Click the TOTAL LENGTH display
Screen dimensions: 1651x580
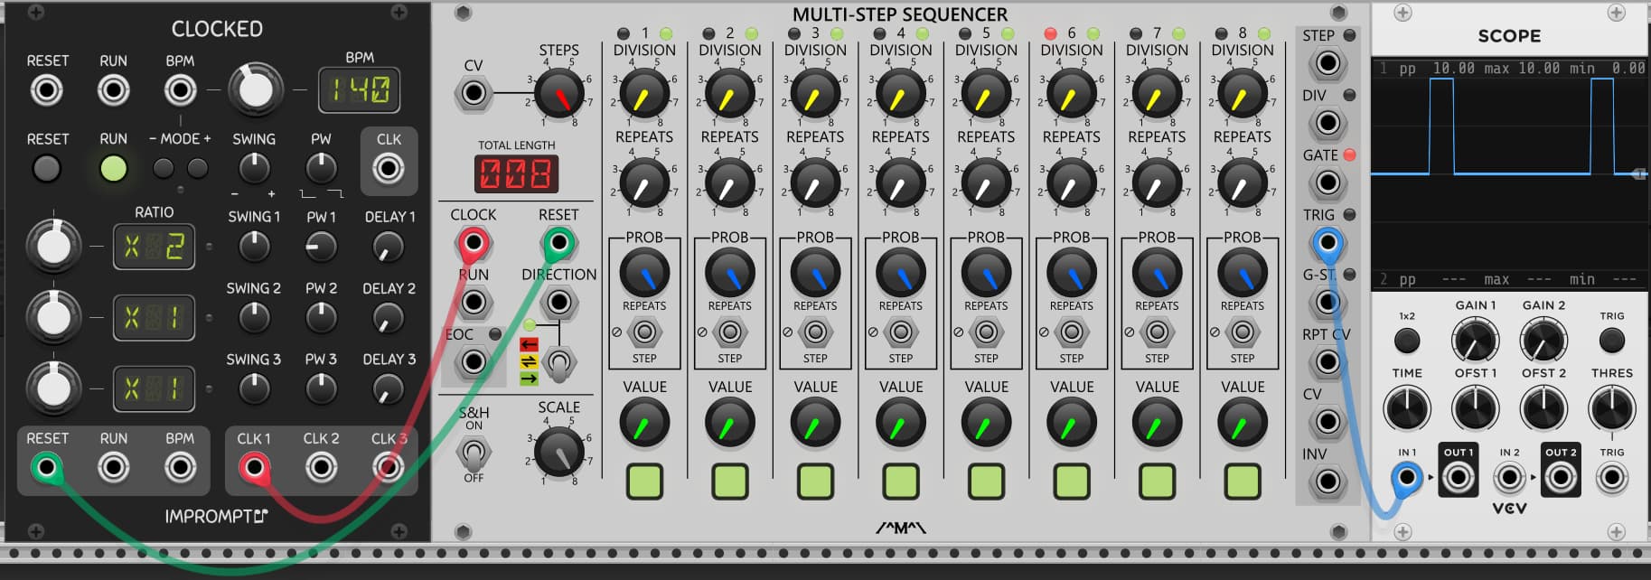click(x=516, y=173)
